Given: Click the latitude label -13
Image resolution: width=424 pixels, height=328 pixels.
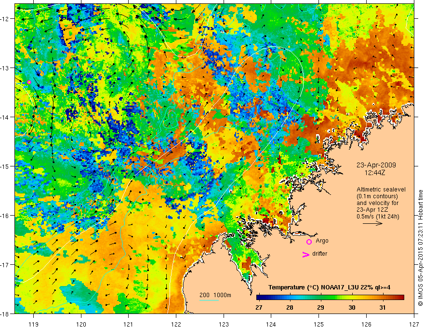Looking at the screenshot, I should (x=5, y=68).
